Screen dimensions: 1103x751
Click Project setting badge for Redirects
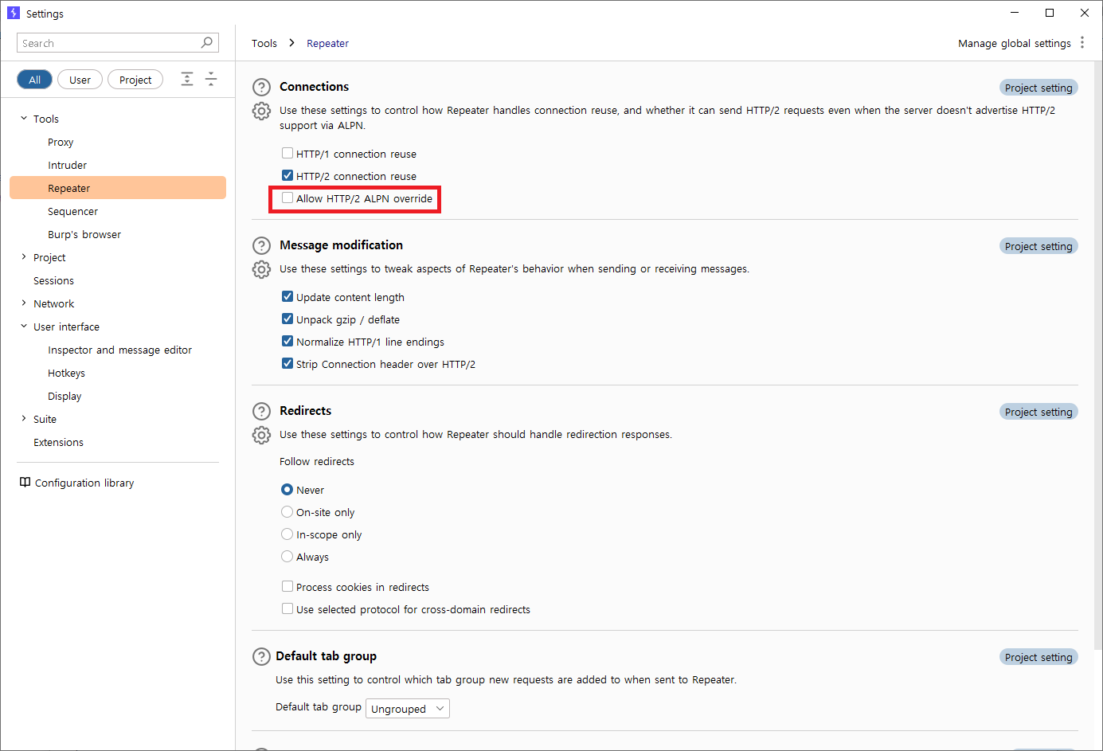pyautogui.click(x=1038, y=412)
